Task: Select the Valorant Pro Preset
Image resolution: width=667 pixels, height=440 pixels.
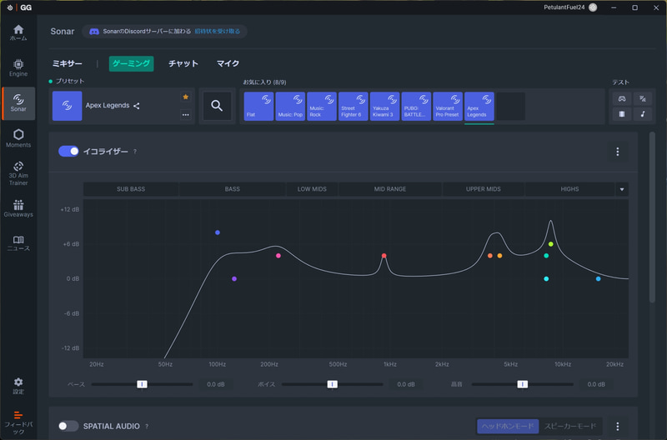Action: click(x=448, y=107)
